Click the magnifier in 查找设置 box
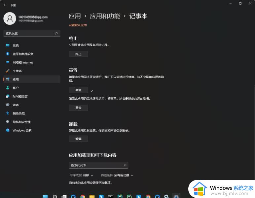The height and width of the screenshot is (198, 255). pos(56,33)
